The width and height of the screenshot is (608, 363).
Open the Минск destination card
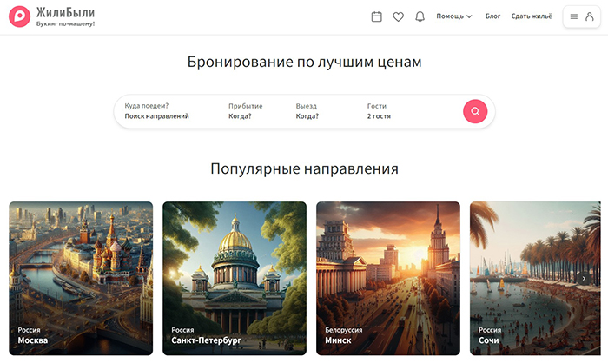pyautogui.click(x=388, y=278)
